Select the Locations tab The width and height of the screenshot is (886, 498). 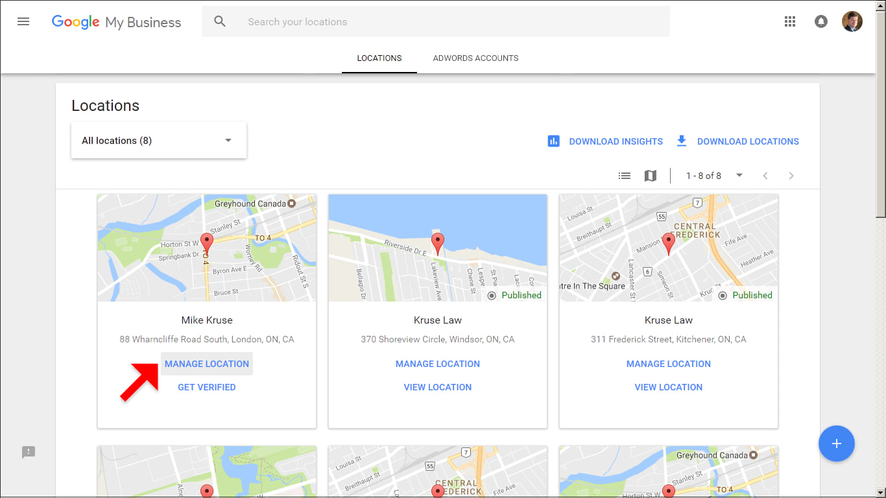(x=379, y=58)
